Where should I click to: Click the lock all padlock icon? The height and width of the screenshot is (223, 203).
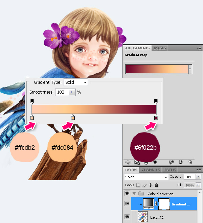(x=156, y=185)
